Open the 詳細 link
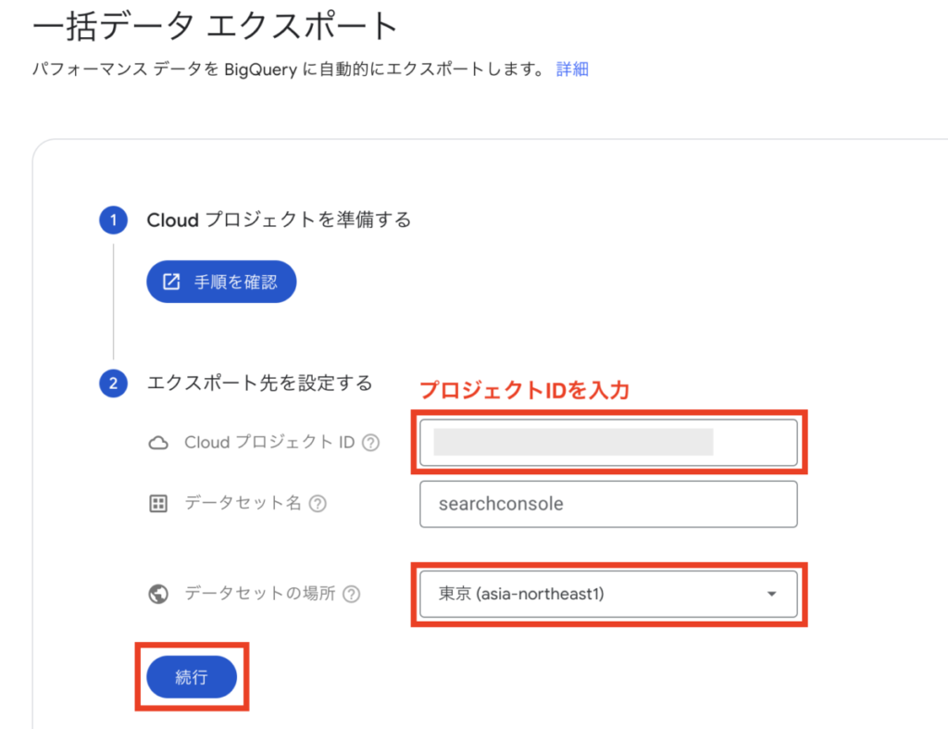This screenshot has height=729, width=948. click(x=572, y=69)
